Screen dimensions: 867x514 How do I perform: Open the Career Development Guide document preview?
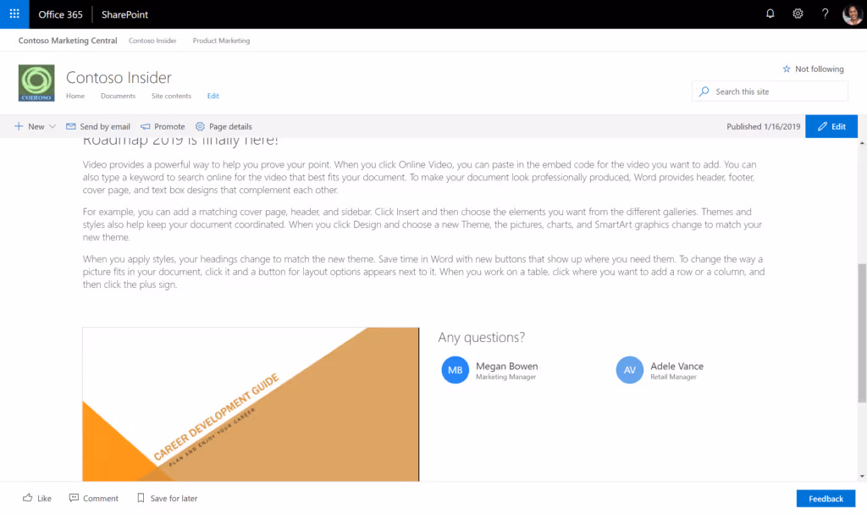(251, 404)
